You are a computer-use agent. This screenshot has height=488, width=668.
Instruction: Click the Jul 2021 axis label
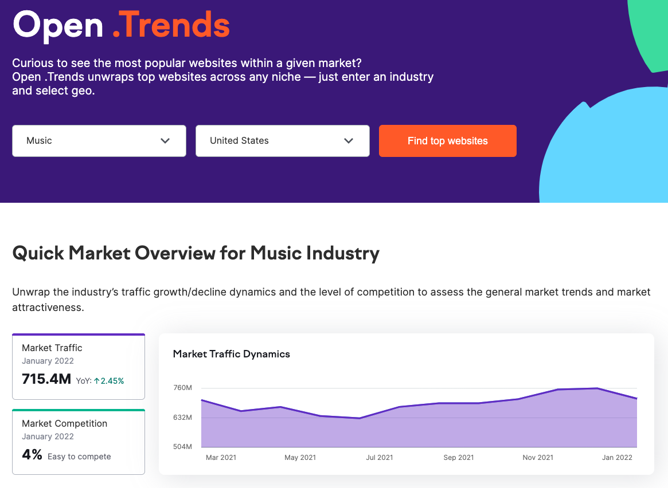380,458
